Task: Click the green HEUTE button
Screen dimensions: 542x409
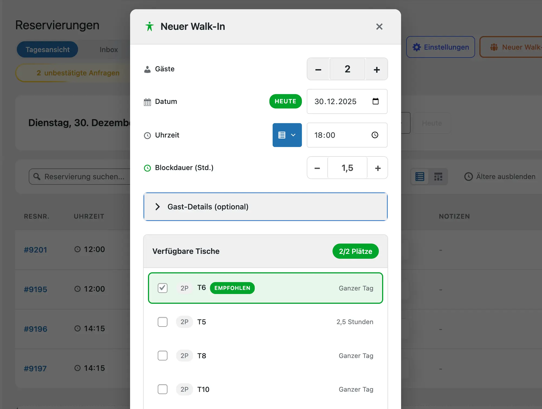Action: tap(285, 101)
